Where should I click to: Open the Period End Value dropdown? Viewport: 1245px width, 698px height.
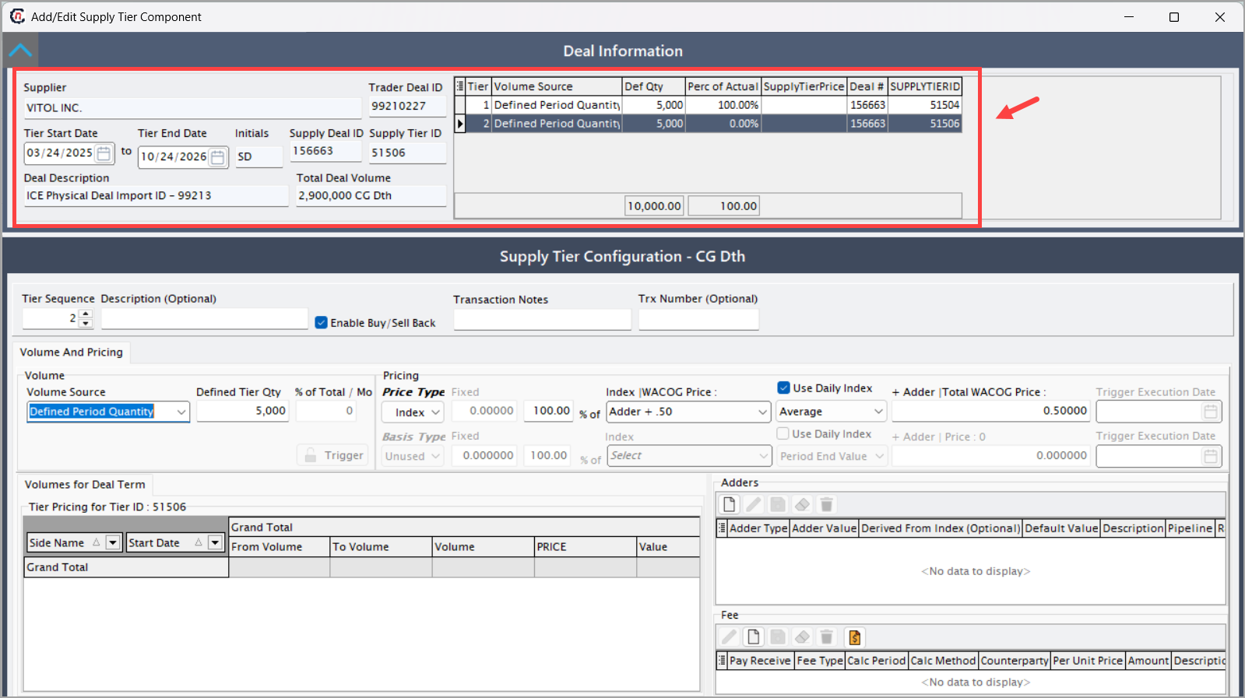[878, 456]
